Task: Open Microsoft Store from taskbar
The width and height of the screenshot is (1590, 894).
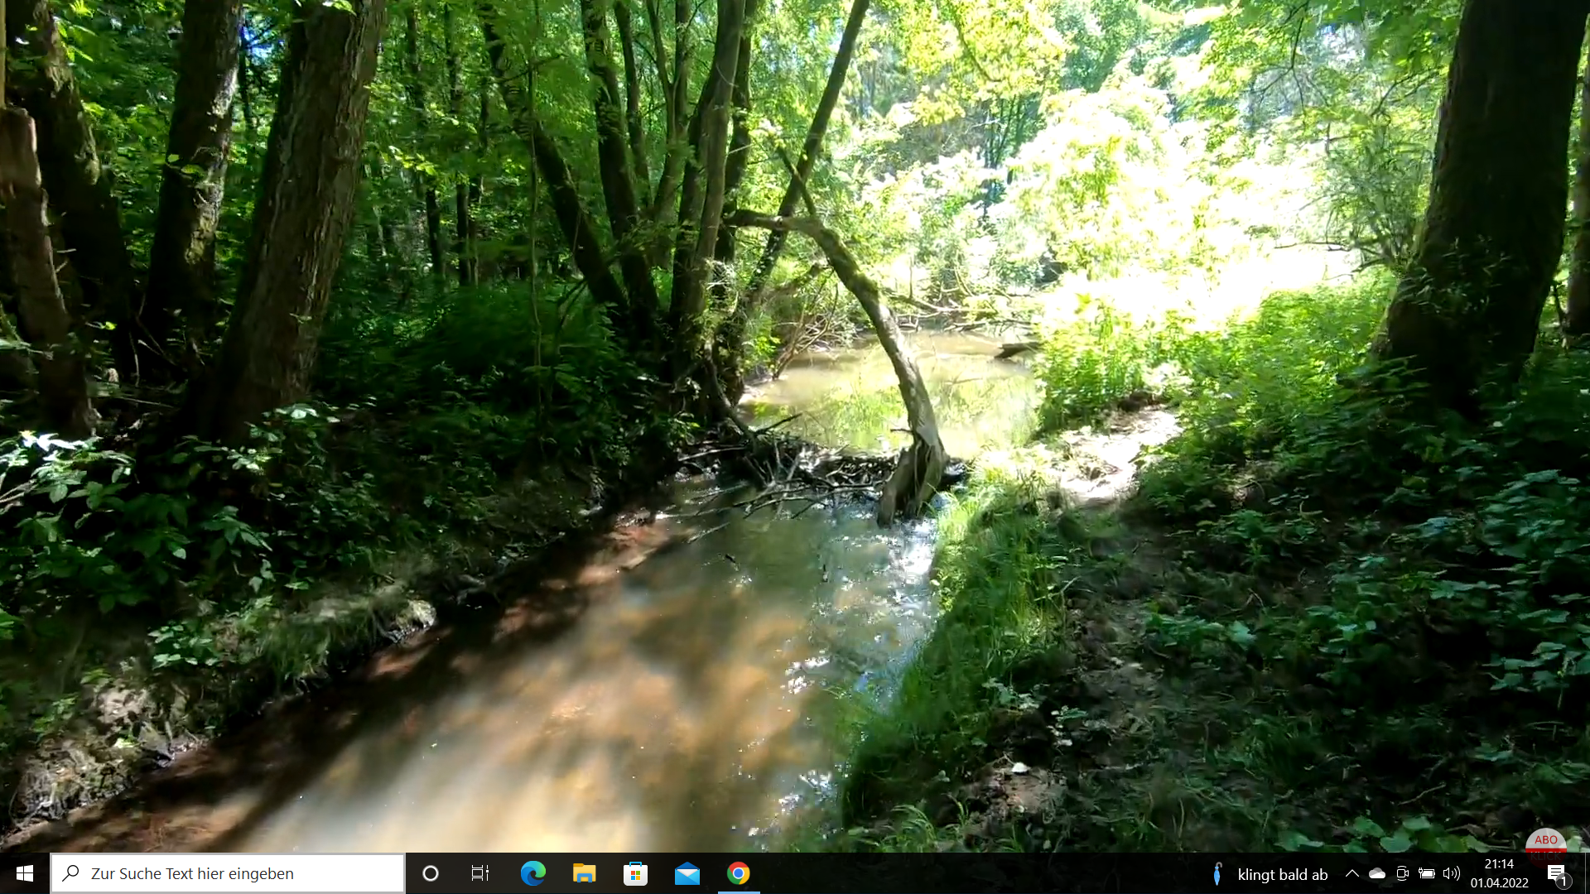Action: (x=635, y=873)
